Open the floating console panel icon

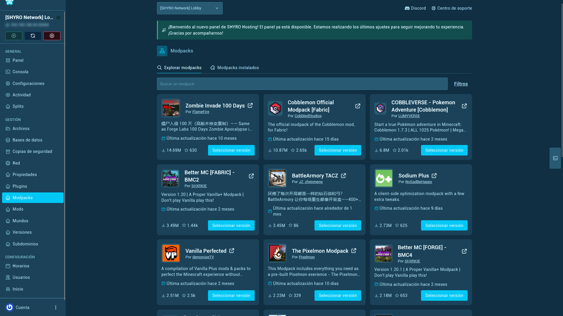pyautogui.click(x=555, y=158)
